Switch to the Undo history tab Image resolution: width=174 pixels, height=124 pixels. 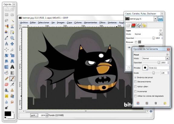tap(144, 25)
